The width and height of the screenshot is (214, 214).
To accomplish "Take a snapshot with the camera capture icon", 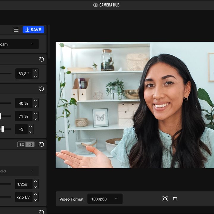I will click(x=165, y=199).
